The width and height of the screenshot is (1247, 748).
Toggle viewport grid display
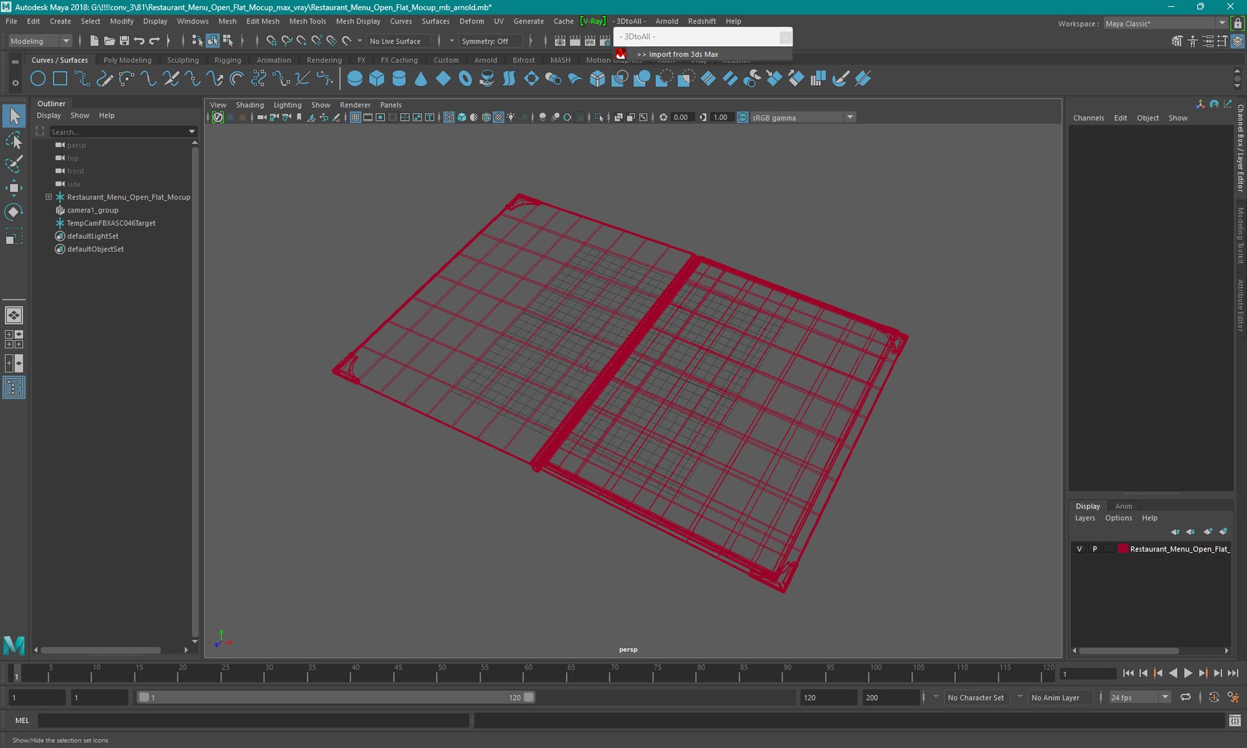tap(355, 117)
